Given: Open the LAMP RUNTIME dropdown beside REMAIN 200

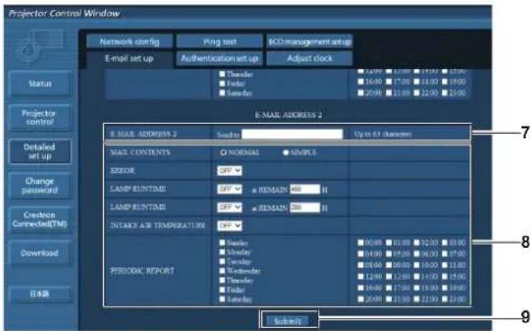Looking at the screenshot, I should tap(230, 207).
